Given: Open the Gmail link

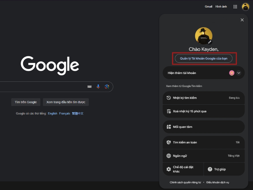Looking at the screenshot, I should 208,7.
